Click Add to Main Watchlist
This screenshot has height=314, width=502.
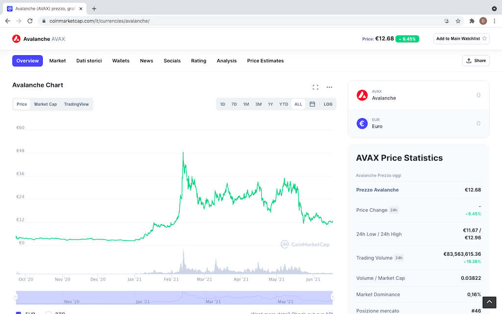pyautogui.click(x=461, y=39)
